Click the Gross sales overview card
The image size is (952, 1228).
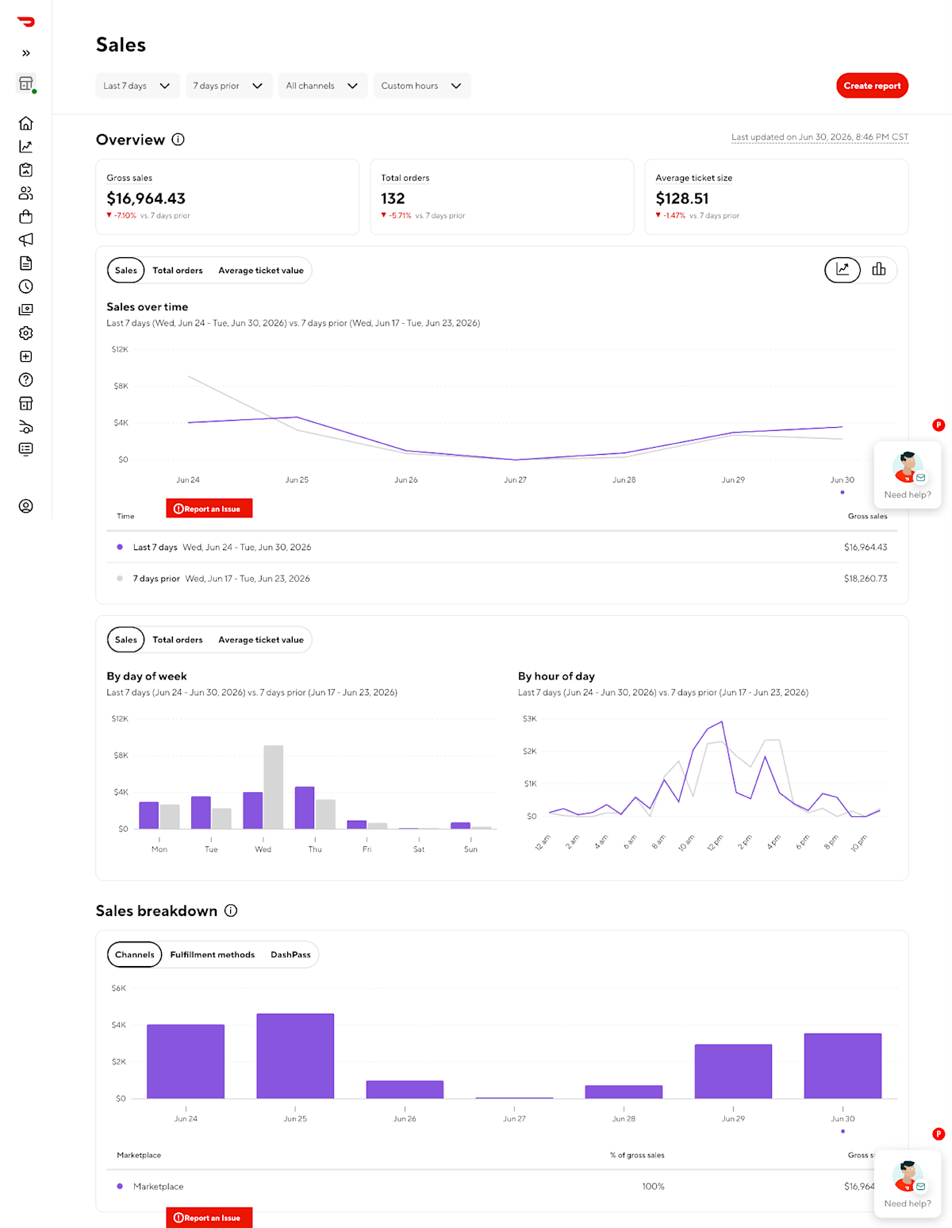(x=228, y=197)
